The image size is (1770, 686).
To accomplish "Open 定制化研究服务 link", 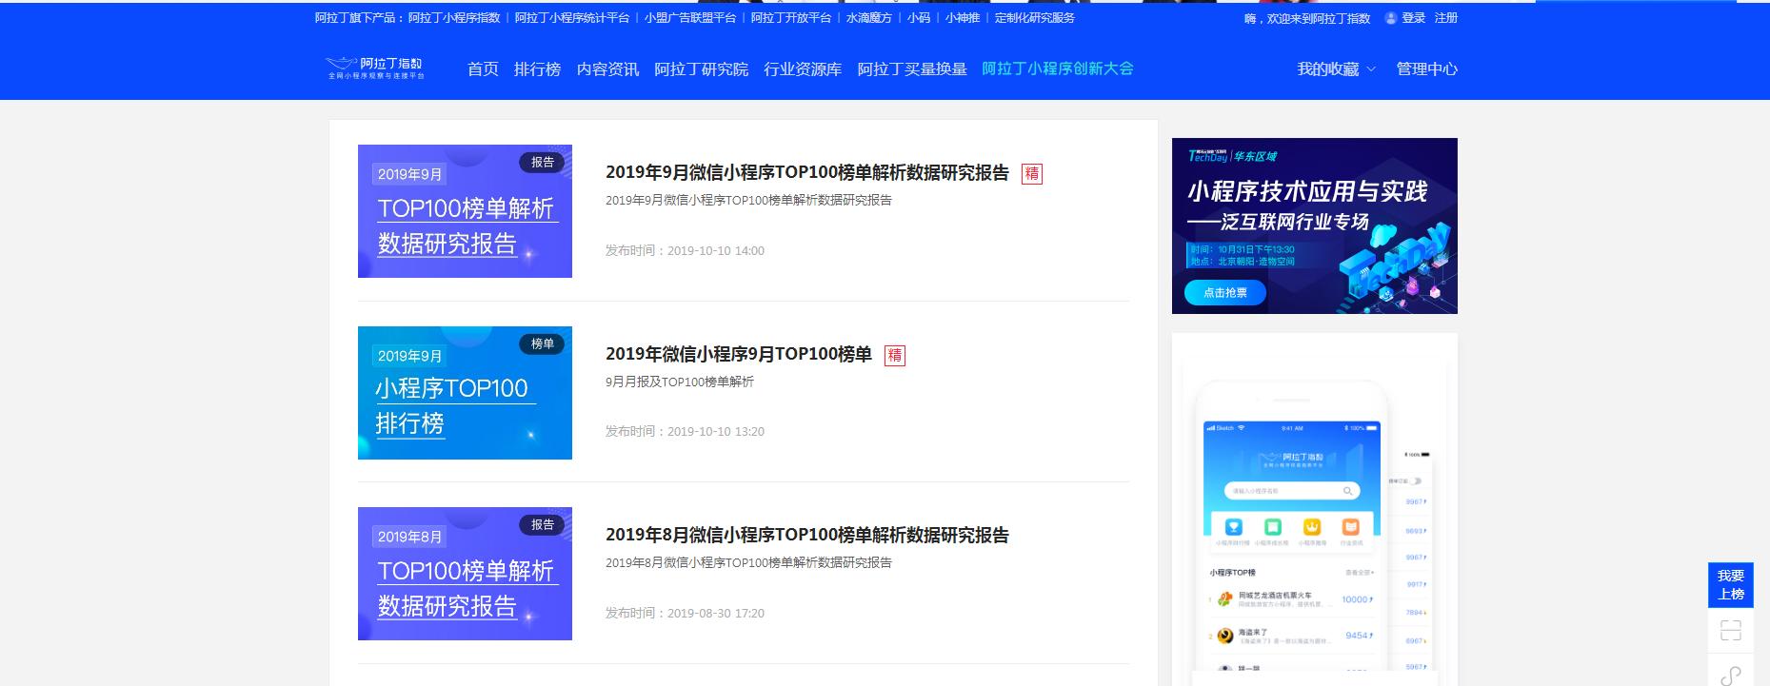I will pos(1035,18).
